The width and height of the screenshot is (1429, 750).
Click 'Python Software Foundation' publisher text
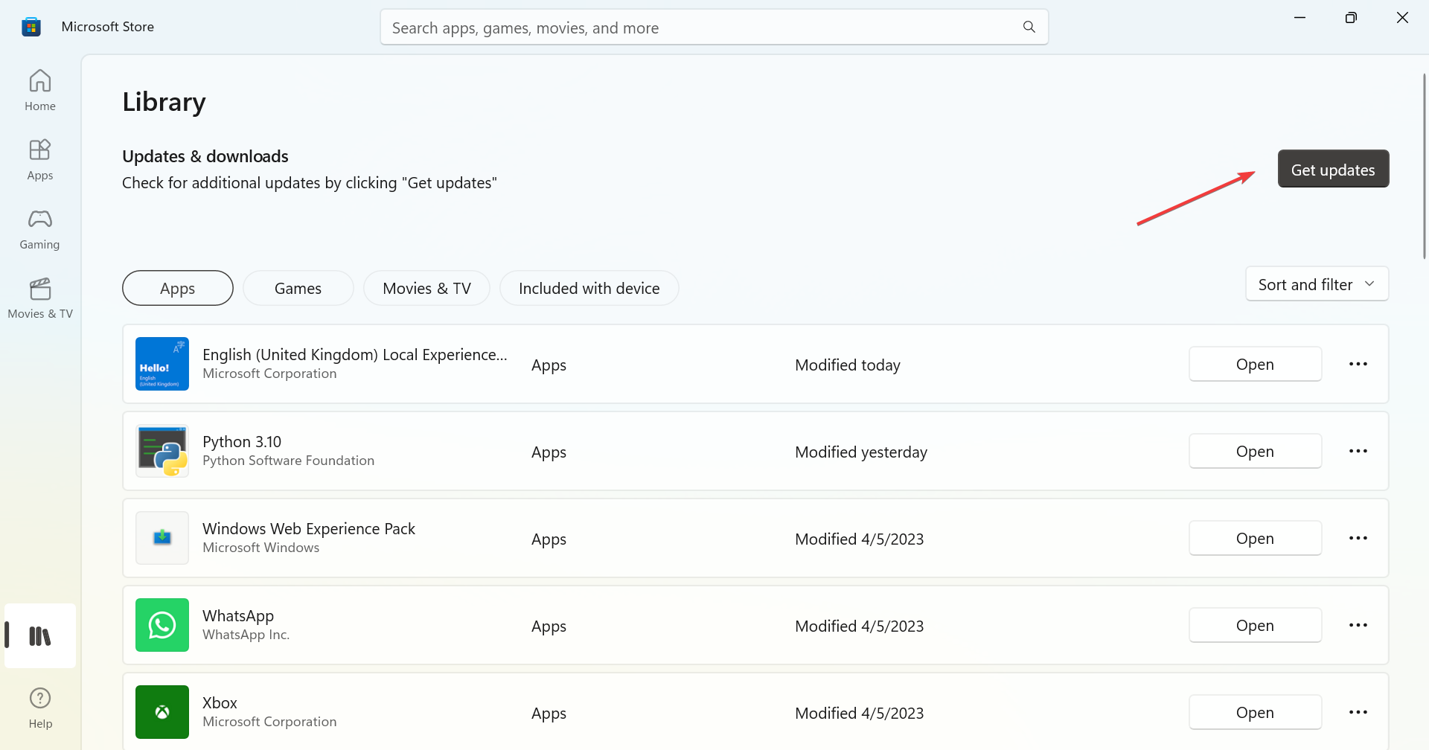[x=289, y=461]
